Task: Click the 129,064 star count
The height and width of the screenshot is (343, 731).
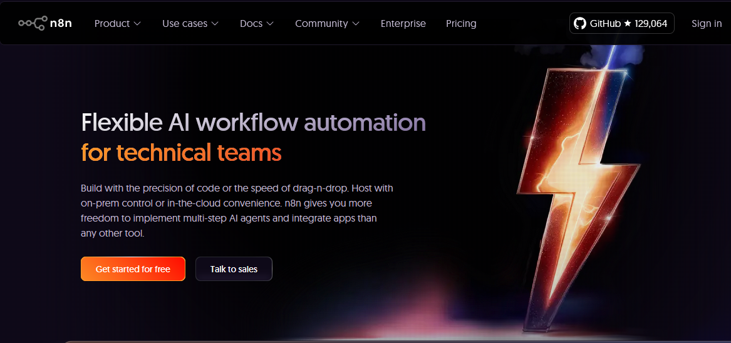Action: [651, 23]
